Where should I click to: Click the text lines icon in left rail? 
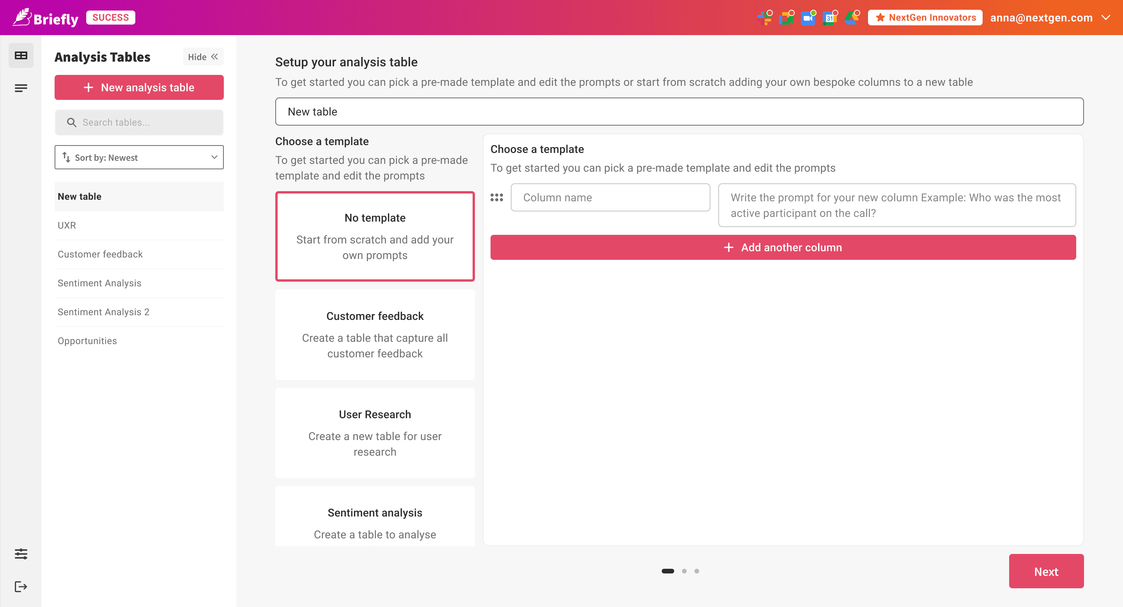[21, 88]
